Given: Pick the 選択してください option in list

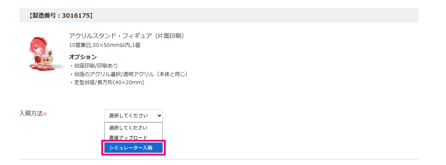Looking at the screenshot, I should 128,128.
